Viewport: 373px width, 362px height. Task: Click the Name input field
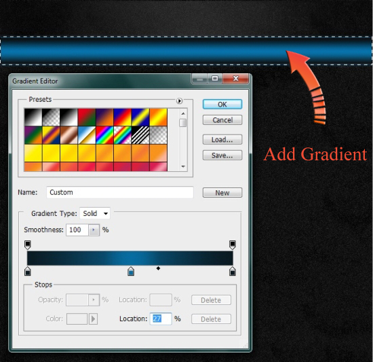pyautogui.click(x=120, y=192)
